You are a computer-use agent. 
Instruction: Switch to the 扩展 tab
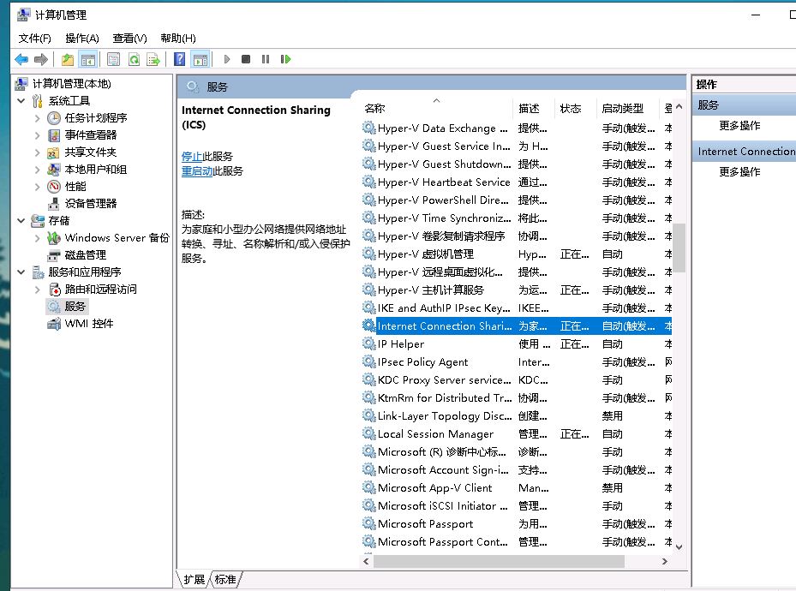tap(194, 579)
